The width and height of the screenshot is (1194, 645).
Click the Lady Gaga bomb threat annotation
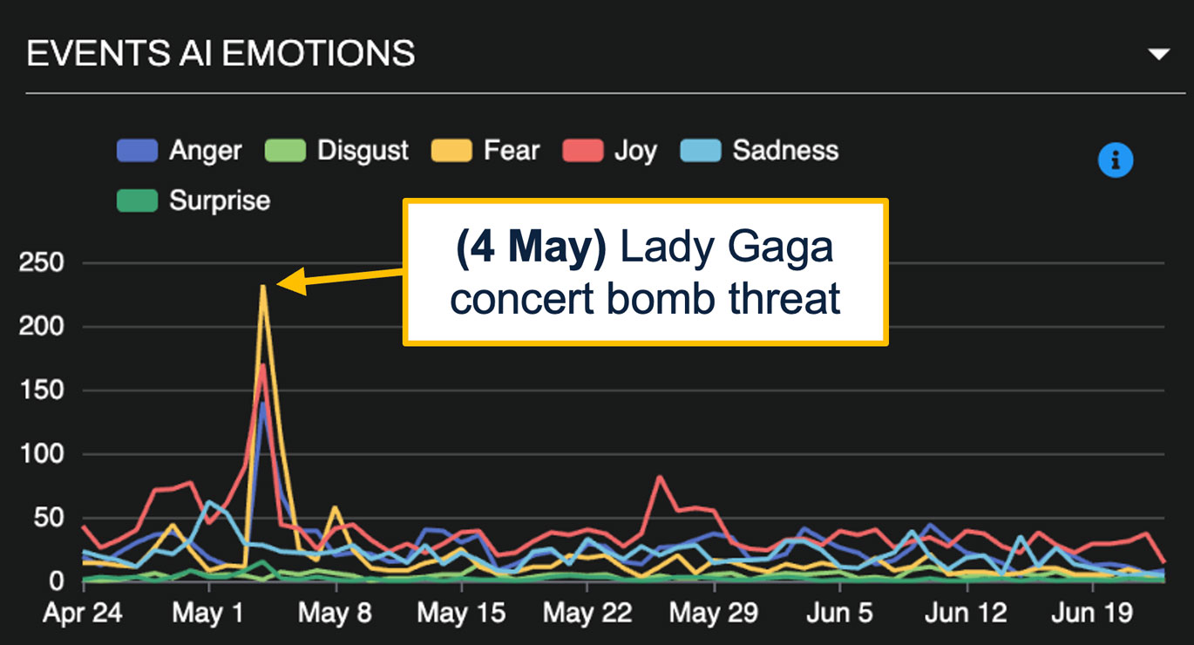[645, 272]
